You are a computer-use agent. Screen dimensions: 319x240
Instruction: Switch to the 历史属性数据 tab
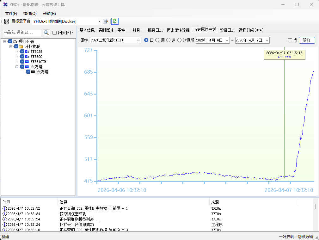178,30
